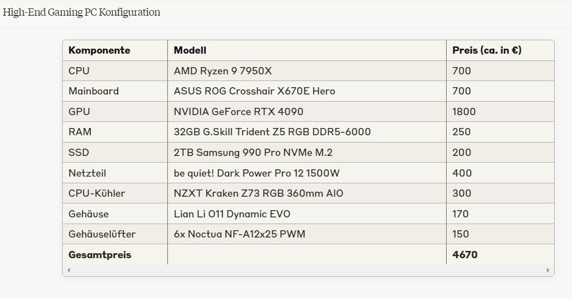Image resolution: width=572 pixels, height=299 pixels.
Task: Click the right scroll arrow below the table
Action: click(548, 270)
